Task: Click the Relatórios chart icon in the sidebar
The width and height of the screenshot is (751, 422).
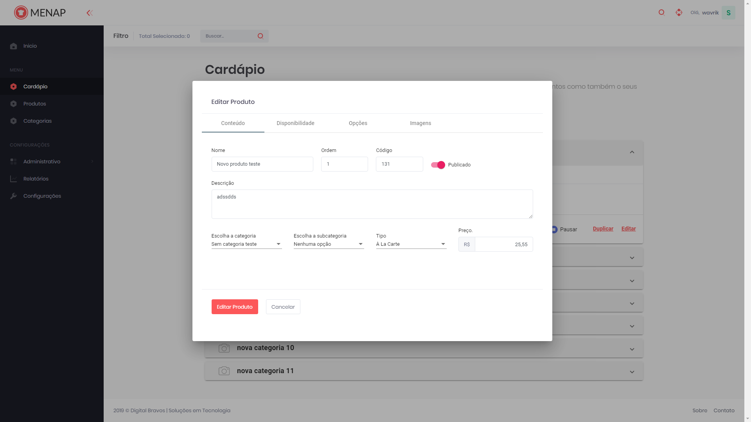Action: coord(14,179)
